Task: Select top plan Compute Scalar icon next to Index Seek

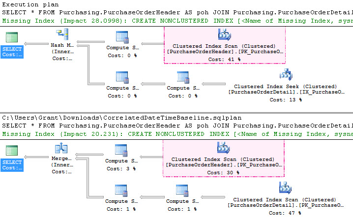Action: pyautogui.click(x=183, y=78)
